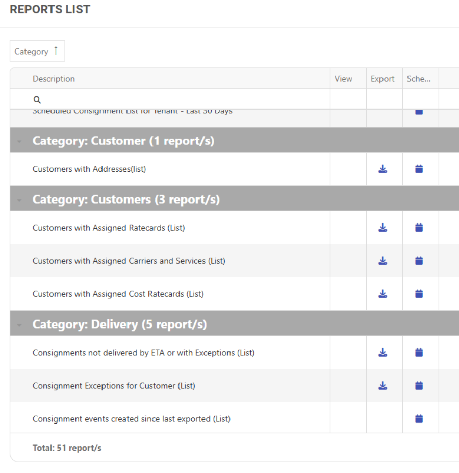Export Customers with Assigned Ratecards report
Viewport: 459px width, 473px height.
[x=383, y=228]
